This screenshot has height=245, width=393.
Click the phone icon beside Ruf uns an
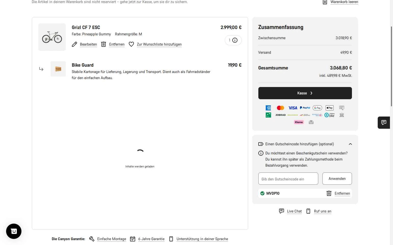(308, 211)
